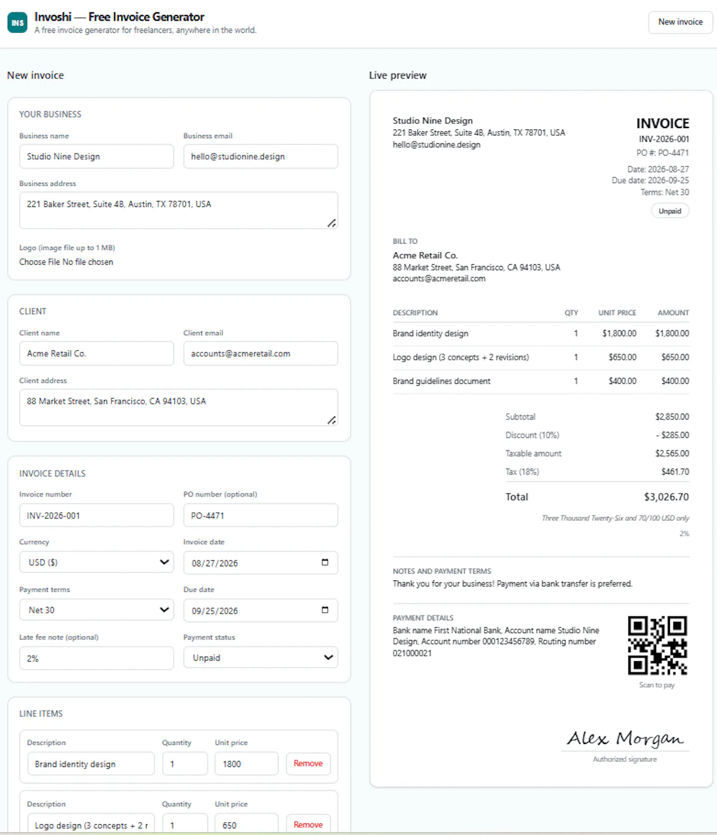Edit the Client address text area
The width and height of the screenshot is (717, 835).
point(179,408)
